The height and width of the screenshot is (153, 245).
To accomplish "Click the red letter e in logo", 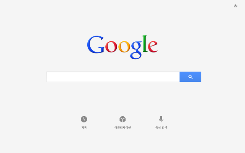I will pos(153,47).
